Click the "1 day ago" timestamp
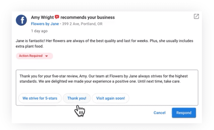214x130 pixels. 39,31
